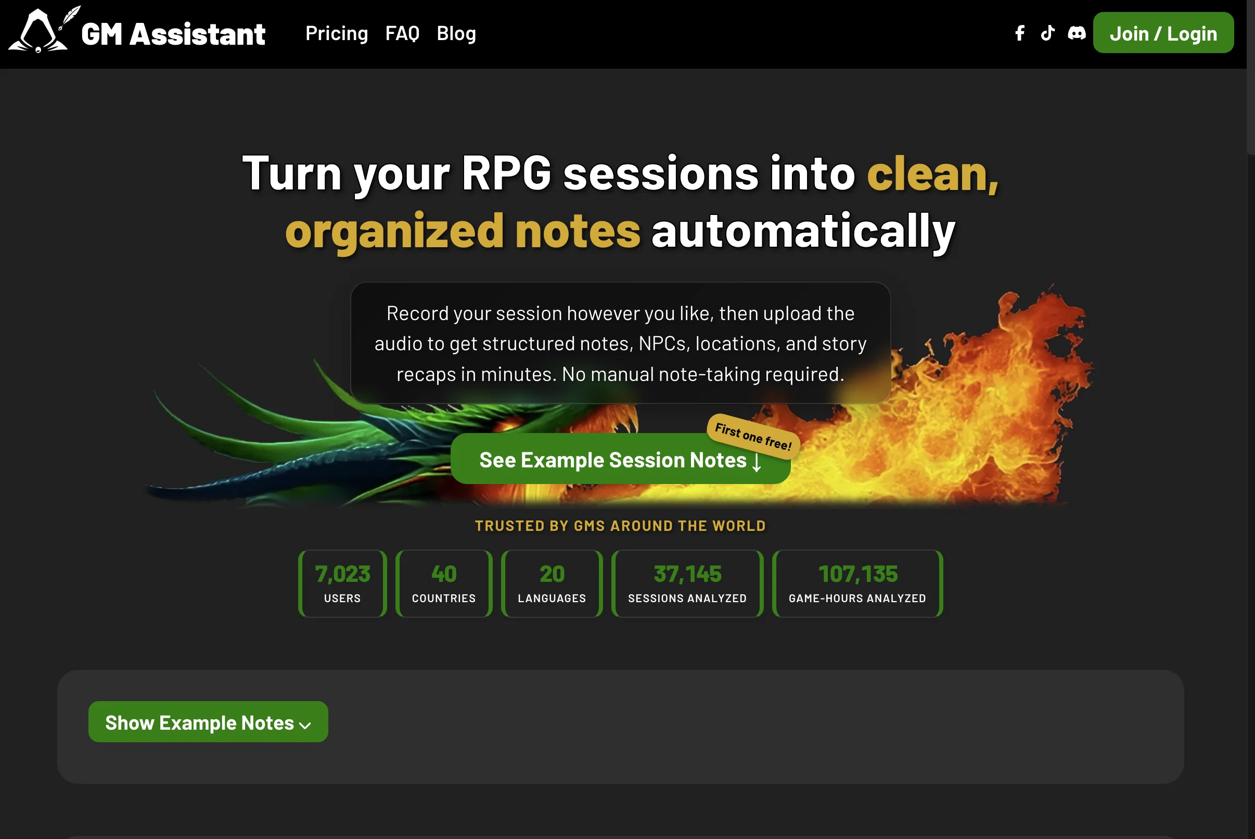Open the Blog menu link
The height and width of the screenshot is (839, 1255).
pos(456,34)
